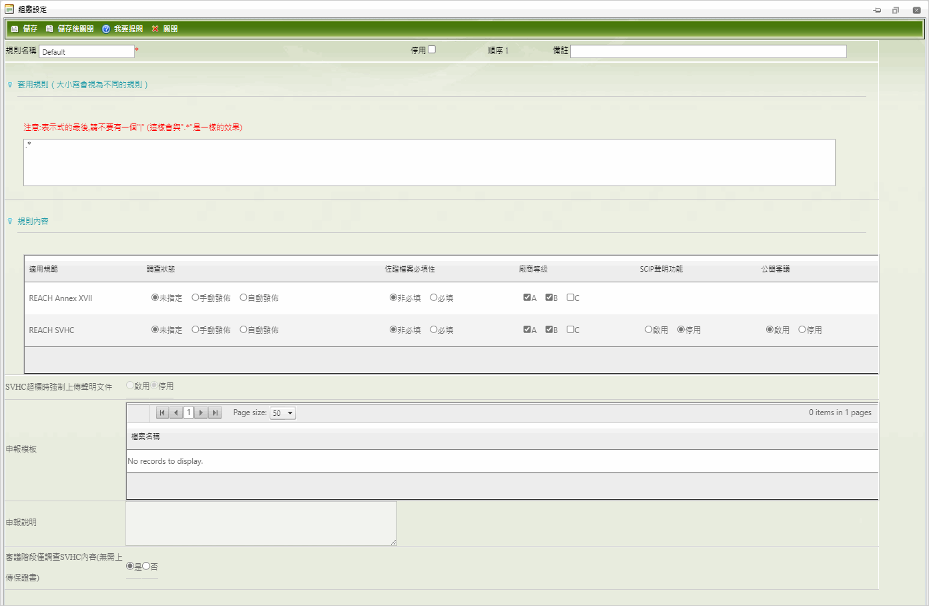929x606 pixels.
Task: Select 手動發佈 for REACH SVHC
Action: coord(195,330)
